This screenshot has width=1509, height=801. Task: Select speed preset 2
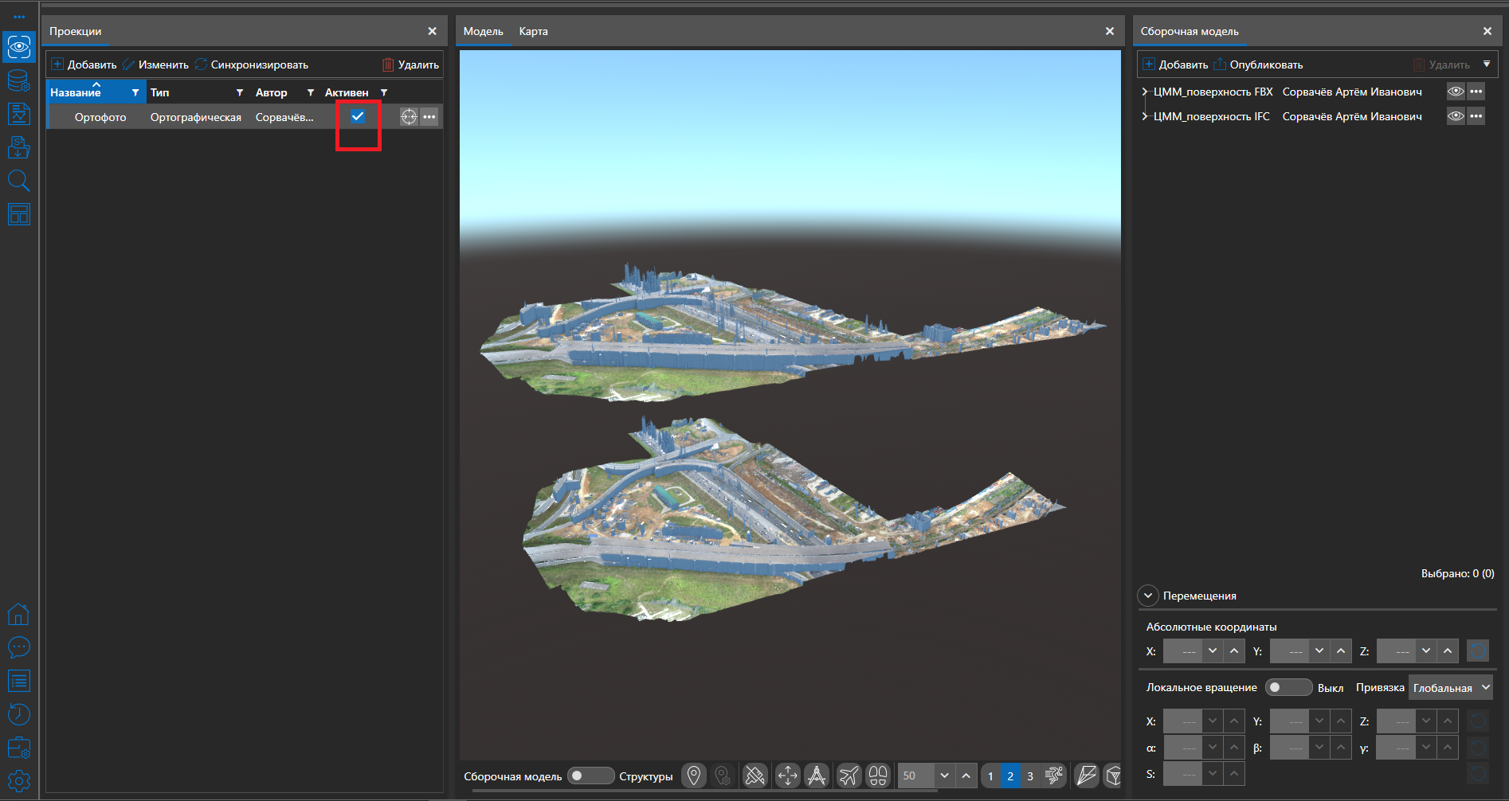(1010, 776)
